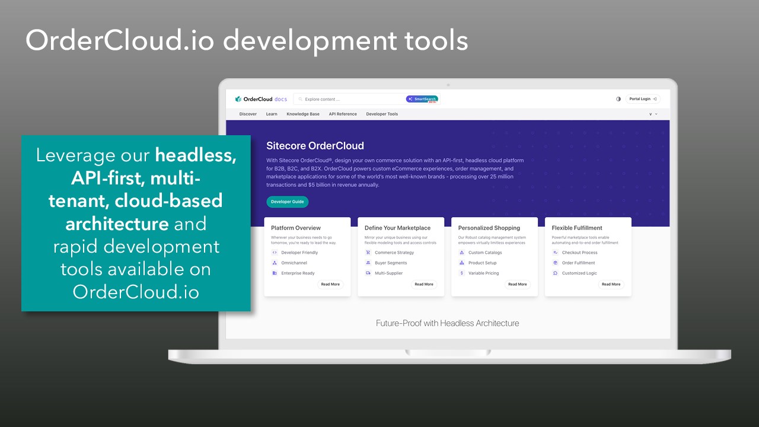Image resolution: width=759 pixels, height=427 pixels.
Task: Click the Sitecore OrderCloud hero heading
Action: (315, 146)
